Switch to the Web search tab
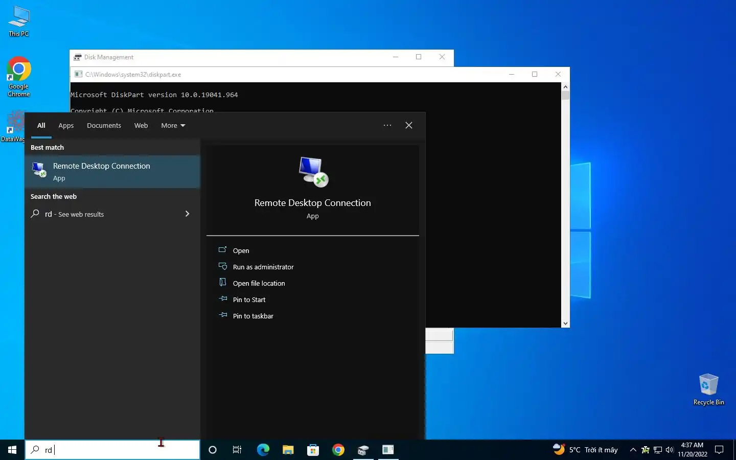The height and width of the screenshot is (460, 736). tap(141, 125)
